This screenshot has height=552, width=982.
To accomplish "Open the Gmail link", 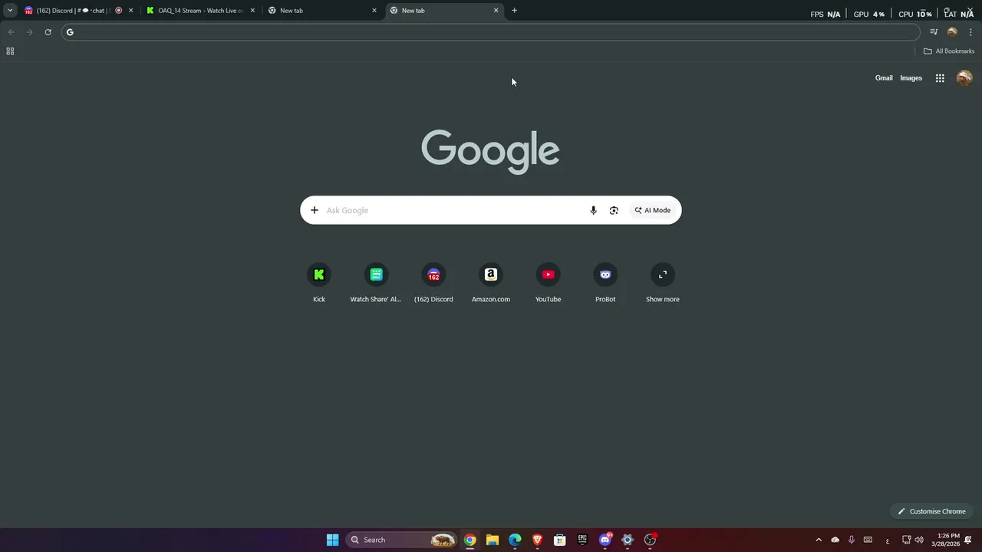I will (884, 77).
